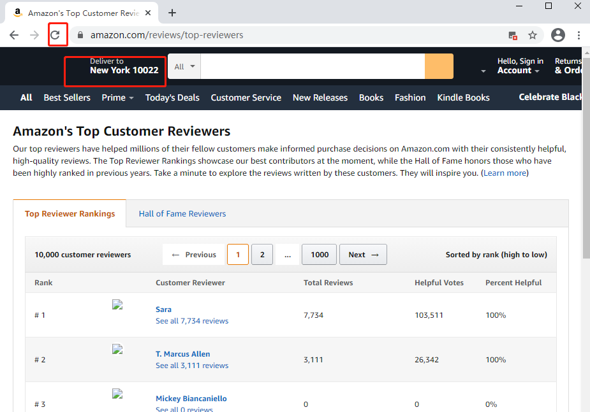
Task: Click the Amazon logo icon
Action: coord(17,12)
